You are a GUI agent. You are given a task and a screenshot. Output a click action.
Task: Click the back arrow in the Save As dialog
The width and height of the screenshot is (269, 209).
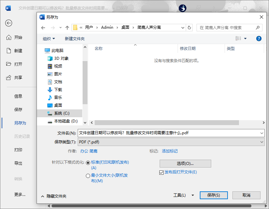pos(43,27)
